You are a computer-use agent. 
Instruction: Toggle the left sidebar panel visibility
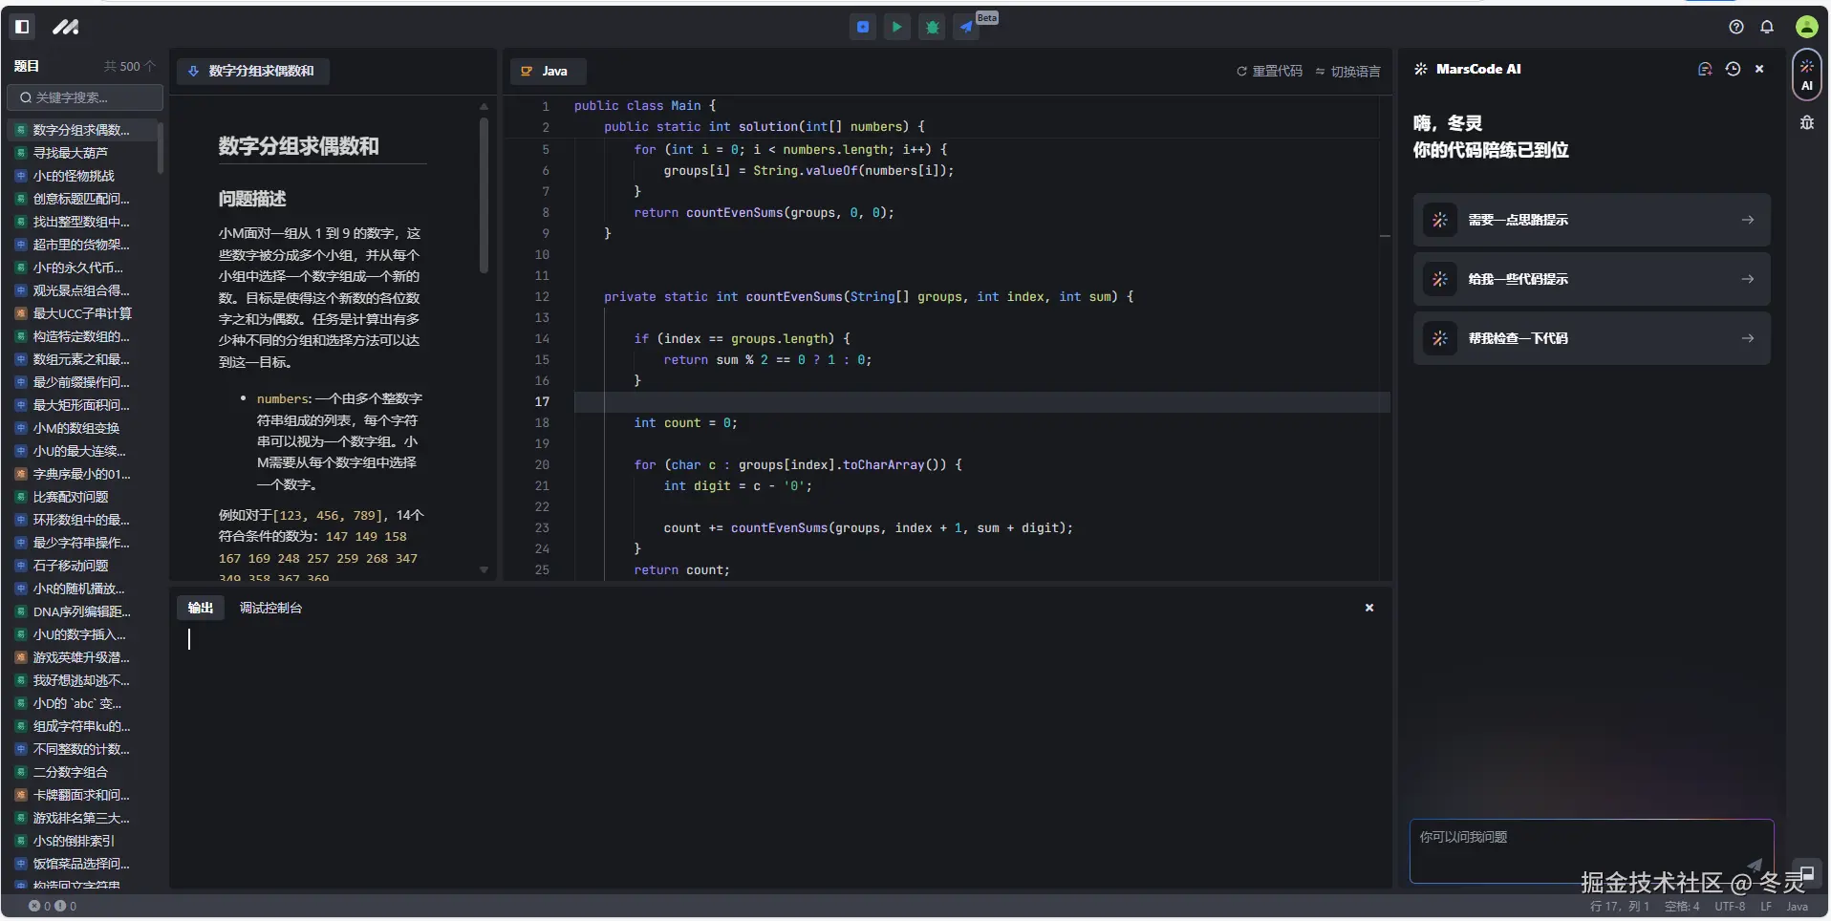click(x=23, y=27)
